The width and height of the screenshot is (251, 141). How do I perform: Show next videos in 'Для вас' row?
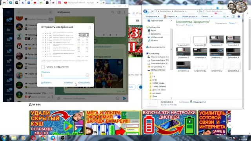pyautogui.click(x=230, y=125)
